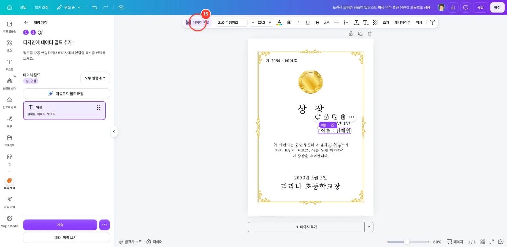Screen dimensions: 507x247
Task: Open 추천 템플릿 sidebar panel
Action: pos(10,27)
